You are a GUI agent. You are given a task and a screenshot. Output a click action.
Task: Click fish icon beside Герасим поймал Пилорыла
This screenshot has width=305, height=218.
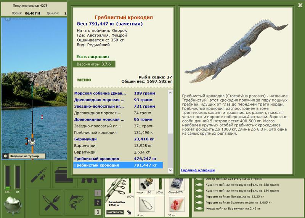pyautogui.click(x=199, y=197)
